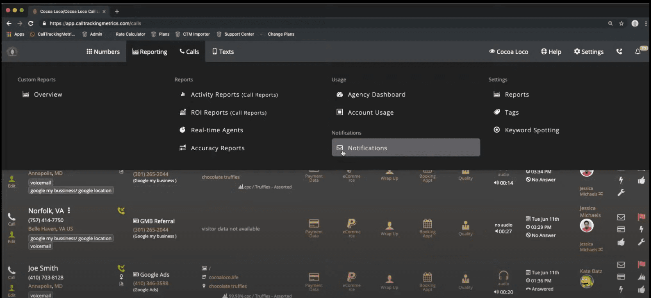This screenshot has height=298, width=651.
Task: Play the Joe Smith call audio via headphones icon
Action: click(x=503, y=275)
